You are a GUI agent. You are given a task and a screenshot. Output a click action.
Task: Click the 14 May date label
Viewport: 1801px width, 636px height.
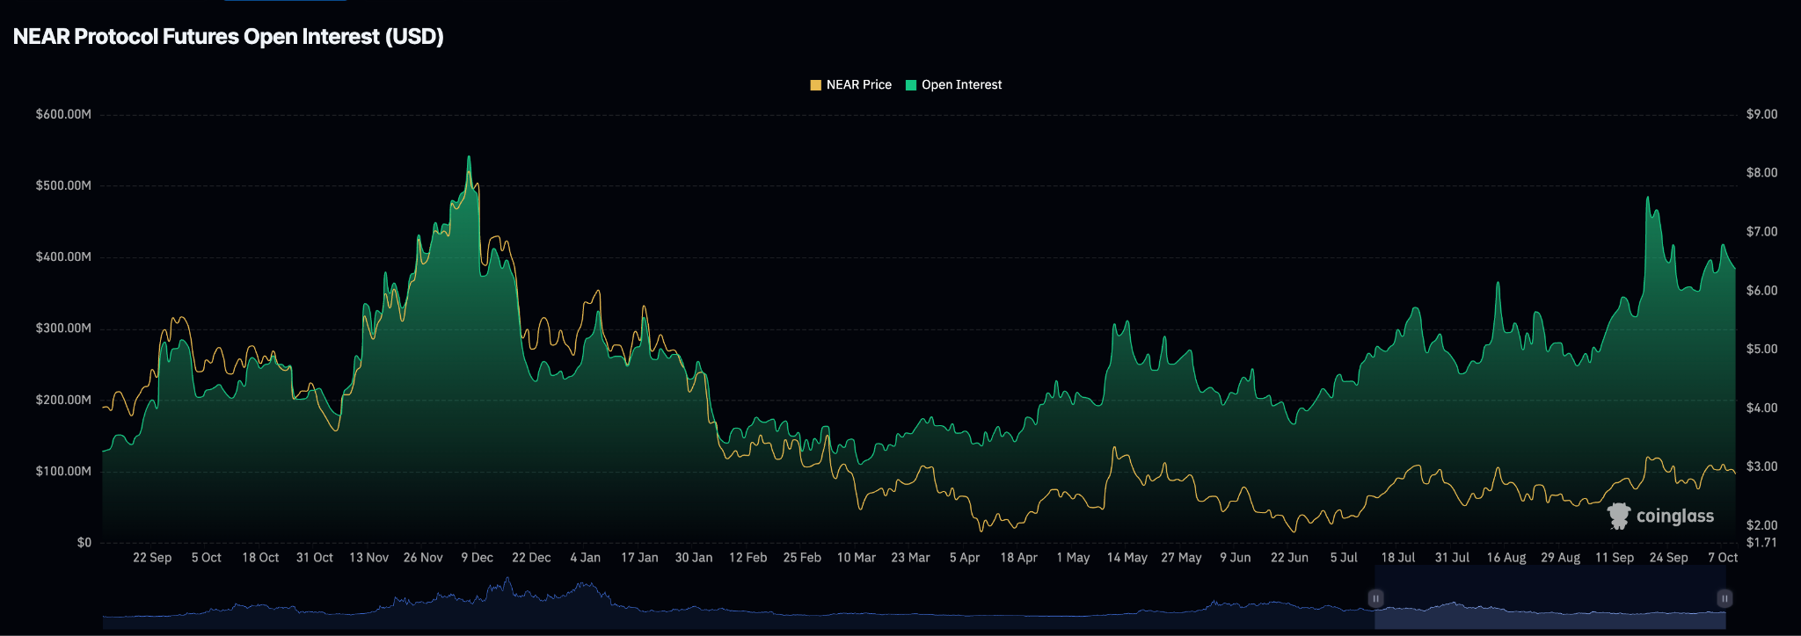coord(1127,558)
